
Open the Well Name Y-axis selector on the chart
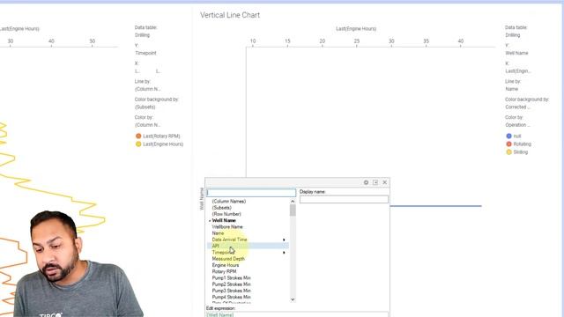[x=202, y=199]
